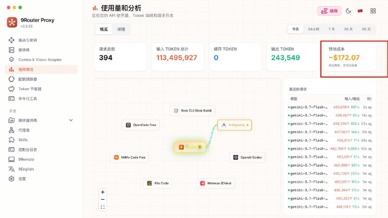Viewport: 388px width, 218px height.
Task: Select the 60 天 time range
Action: point(366,29)
